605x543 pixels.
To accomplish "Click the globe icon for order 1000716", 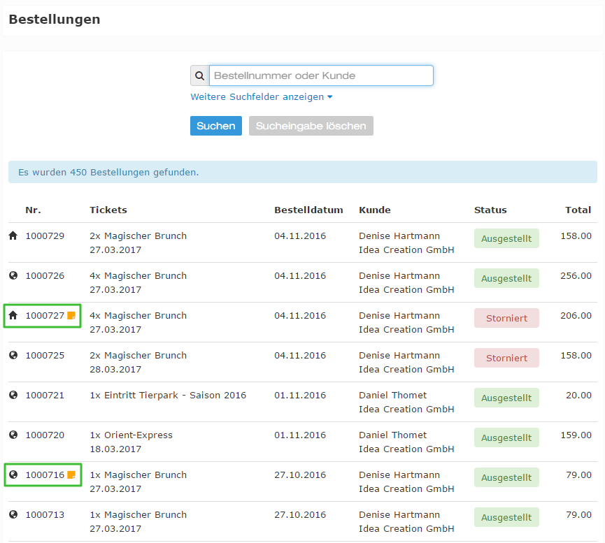I will coord(13,475).
